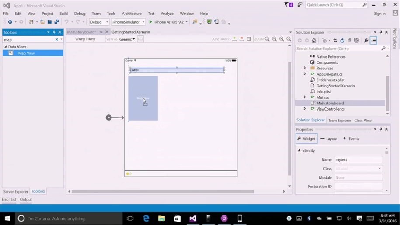Click Show All Files icon in Solution Explorer
The image size is (400, 225).
click(356, 41)
